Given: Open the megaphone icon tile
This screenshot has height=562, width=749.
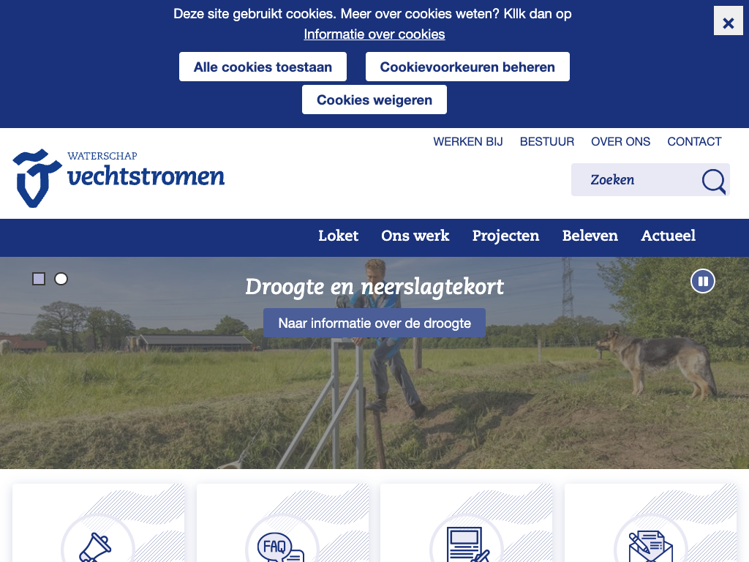Looking at the screenshot, I should [99, 522].
